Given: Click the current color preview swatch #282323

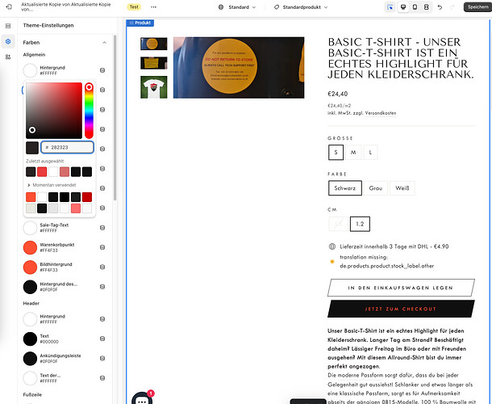Looking at the screenshot, I should click(32, 147).
